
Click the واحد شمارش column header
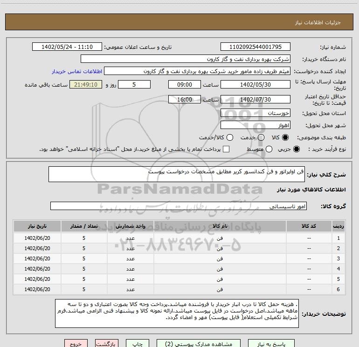point(130,226)
